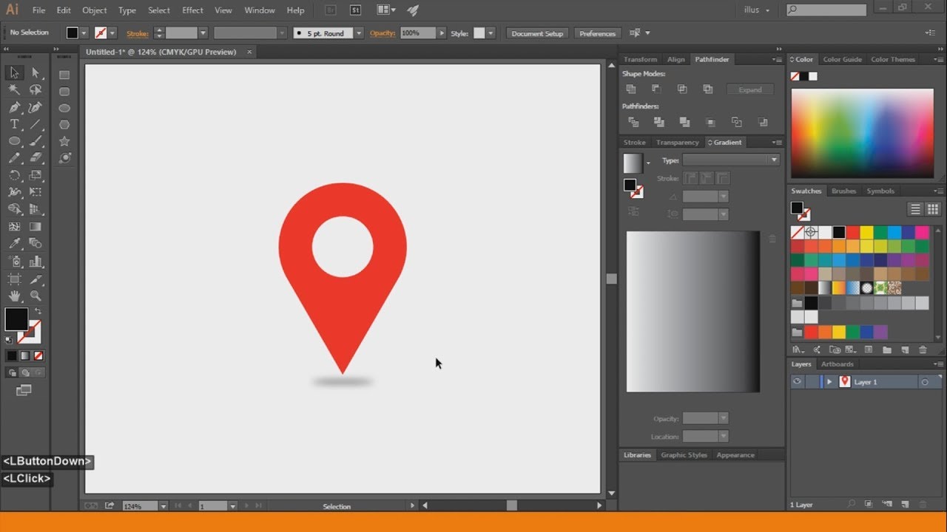
Task: Switch swatches to list view
Action: pos(915,209)
